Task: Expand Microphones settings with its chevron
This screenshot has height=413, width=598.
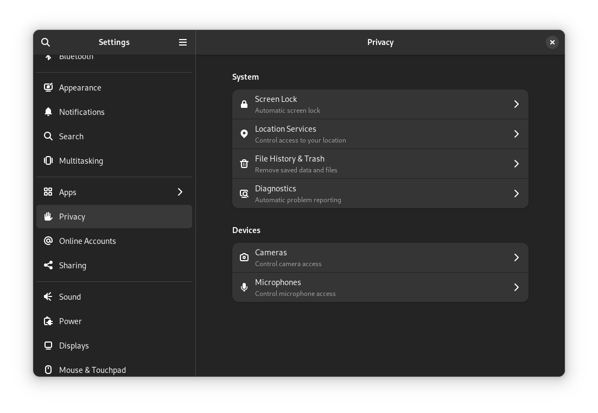Action: coord(516,287)
